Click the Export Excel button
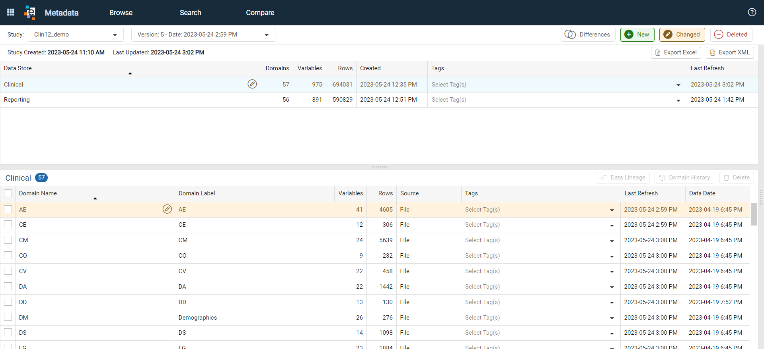Image resolution: width=764 pixels, height=349 pixels. (676, 52)
